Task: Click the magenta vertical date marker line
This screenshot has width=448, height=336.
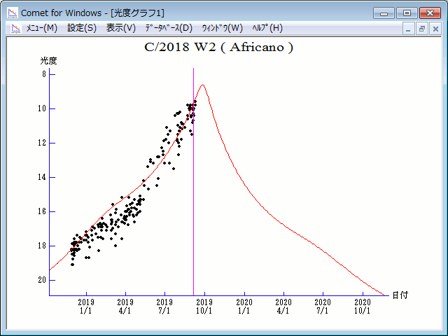Action: (x=194, y=210)
